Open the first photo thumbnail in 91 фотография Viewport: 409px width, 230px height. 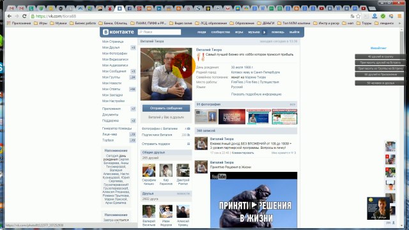tap(206, 116)
